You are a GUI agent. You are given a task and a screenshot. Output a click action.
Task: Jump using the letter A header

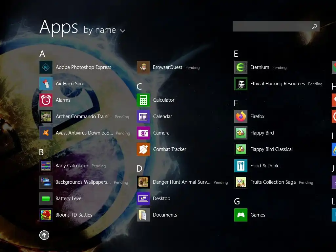click(42, 54)
